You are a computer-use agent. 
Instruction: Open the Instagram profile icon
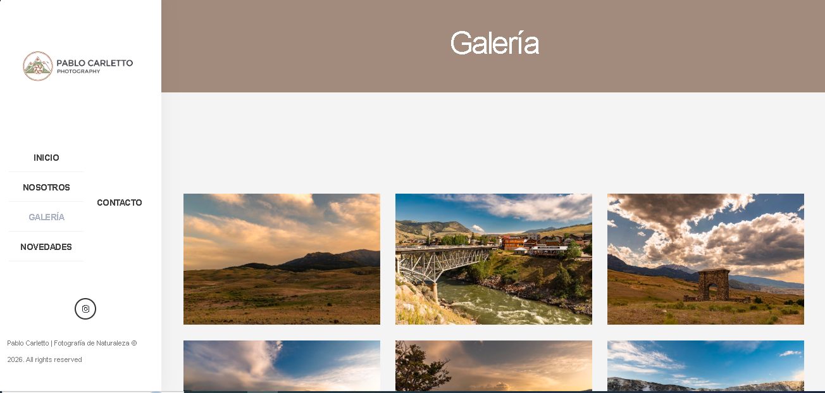point(85,309)
